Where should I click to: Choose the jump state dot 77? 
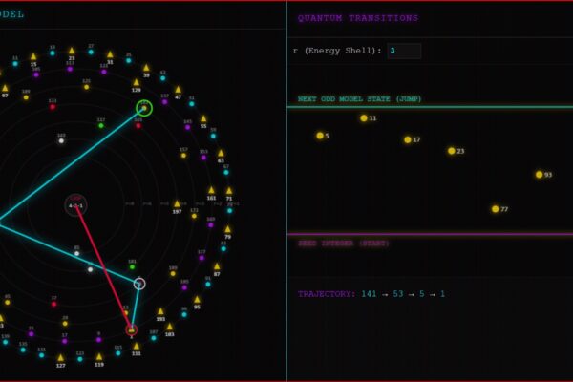pos(496,209)
